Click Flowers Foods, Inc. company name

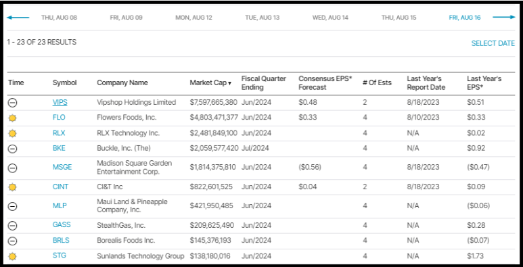click(127, 118)
